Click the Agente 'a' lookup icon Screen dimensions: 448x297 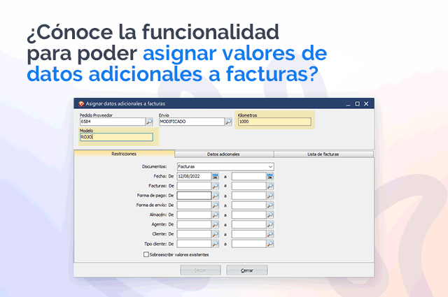[x=269, y=225]
